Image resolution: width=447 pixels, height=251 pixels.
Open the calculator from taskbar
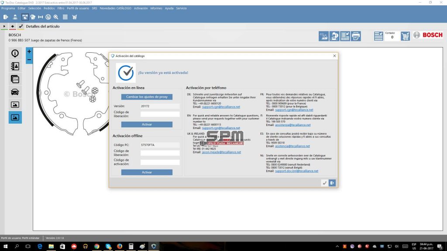(131, 246)
